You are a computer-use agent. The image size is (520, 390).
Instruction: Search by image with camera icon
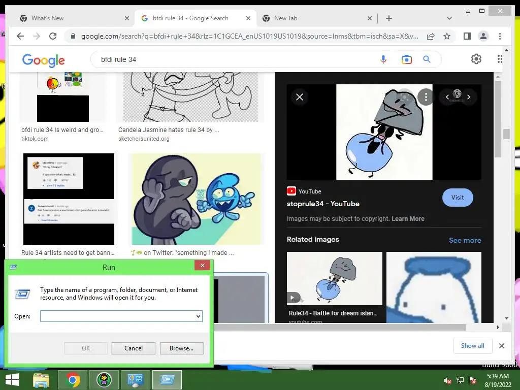pos(407,59)
